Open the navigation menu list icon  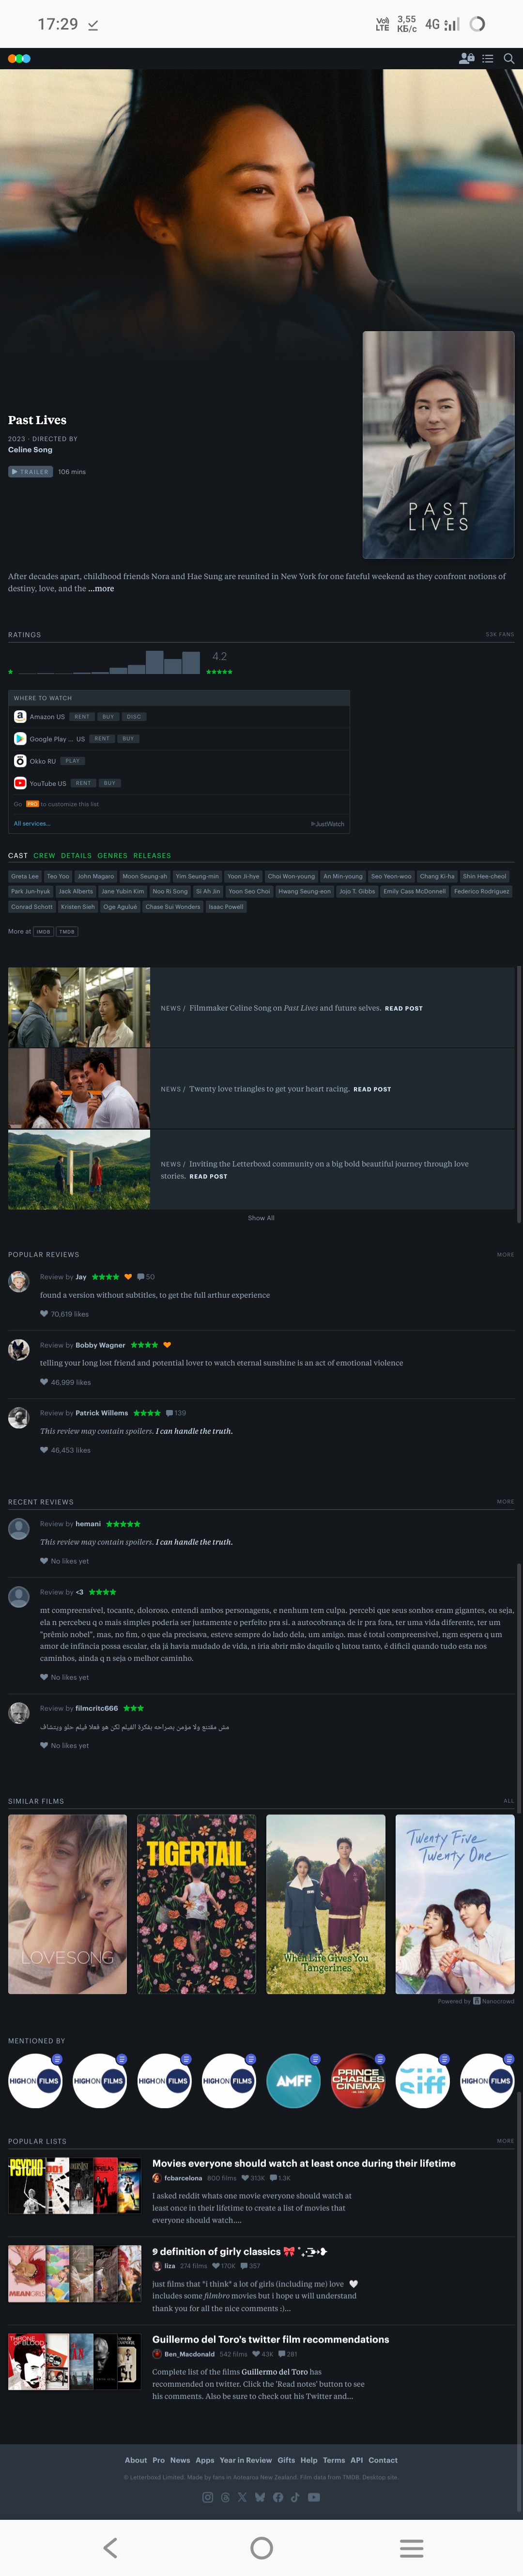(488, 59)
